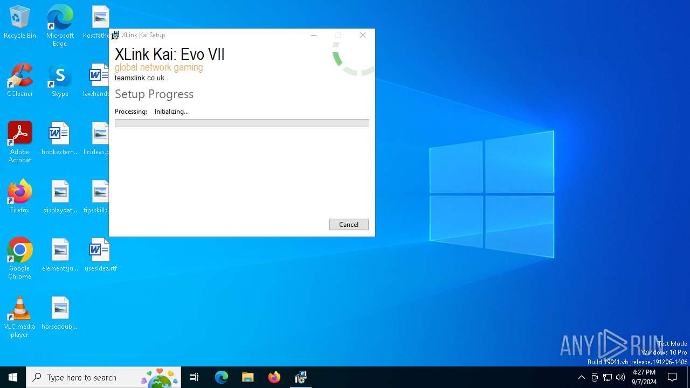Screen dimensions: 690x388
Task: Select the displaydat image file
Action: click(60, 197)
